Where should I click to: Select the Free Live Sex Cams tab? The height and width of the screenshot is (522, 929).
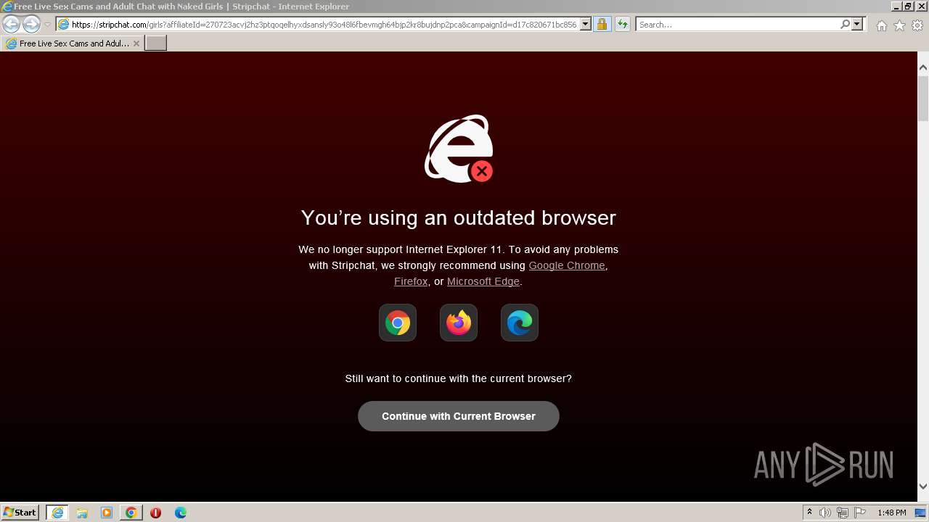73,43
